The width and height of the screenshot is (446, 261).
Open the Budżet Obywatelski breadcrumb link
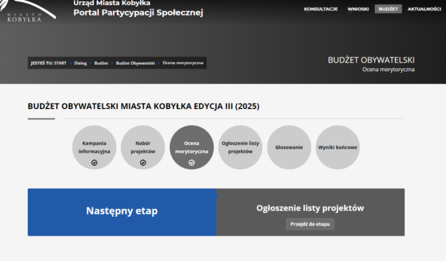point(135,63)
